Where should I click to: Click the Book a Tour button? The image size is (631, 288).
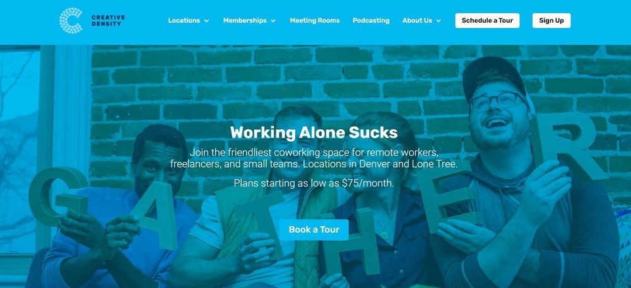tap(314, 230)
